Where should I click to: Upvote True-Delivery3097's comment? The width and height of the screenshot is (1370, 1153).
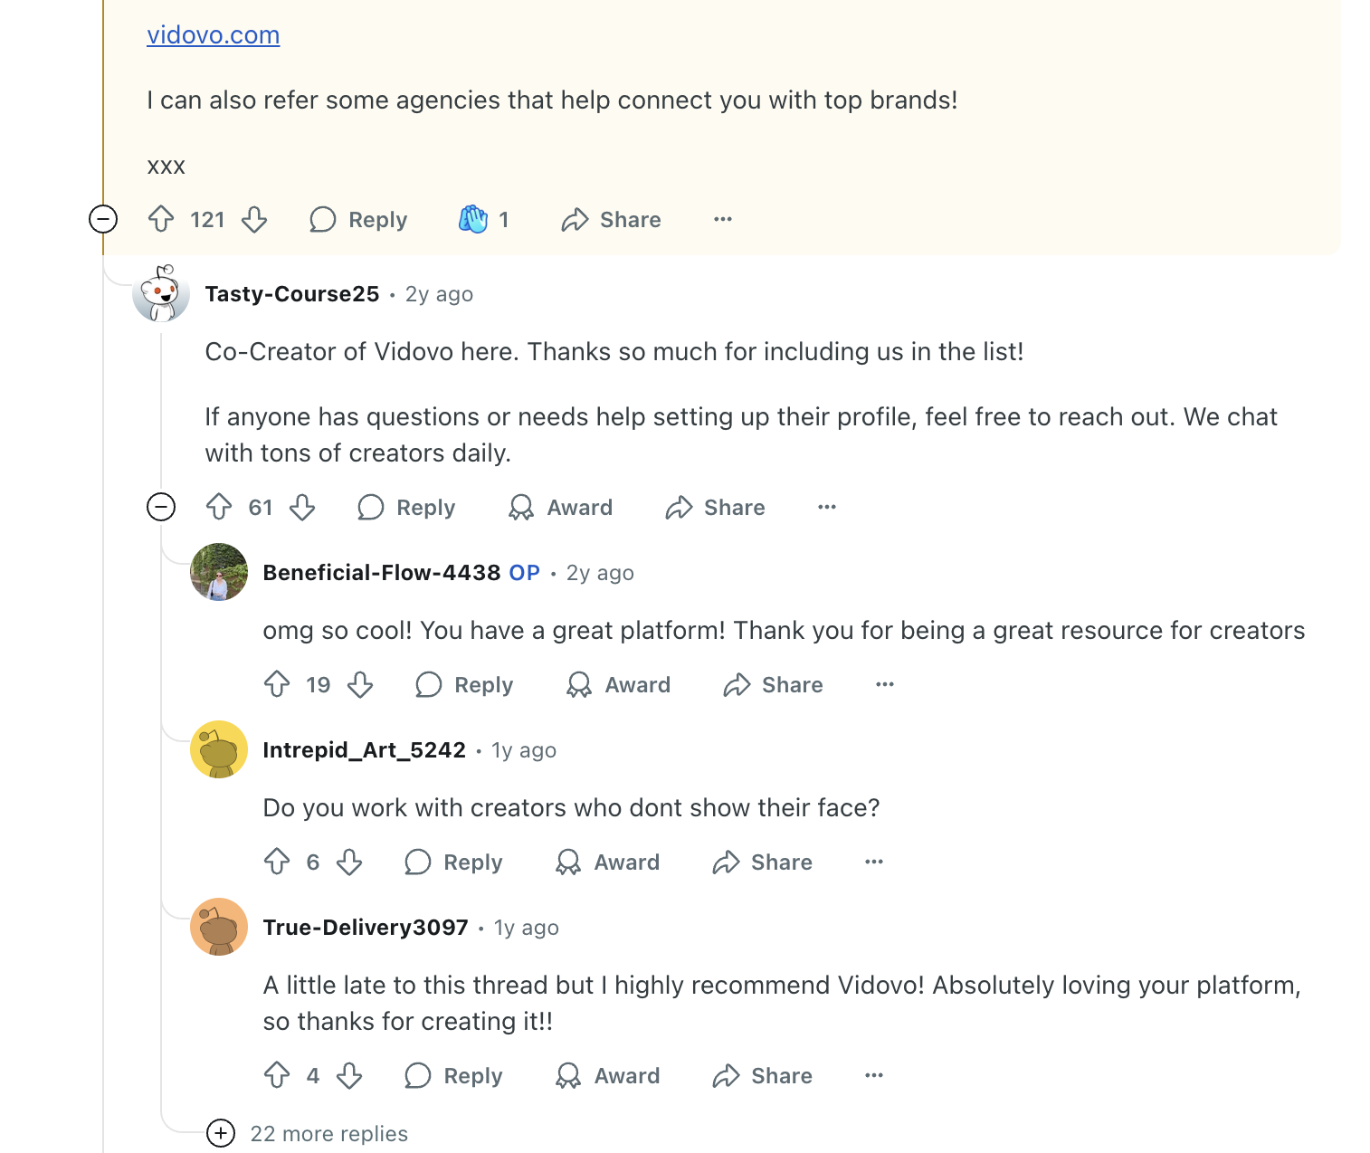point(277,1076)
